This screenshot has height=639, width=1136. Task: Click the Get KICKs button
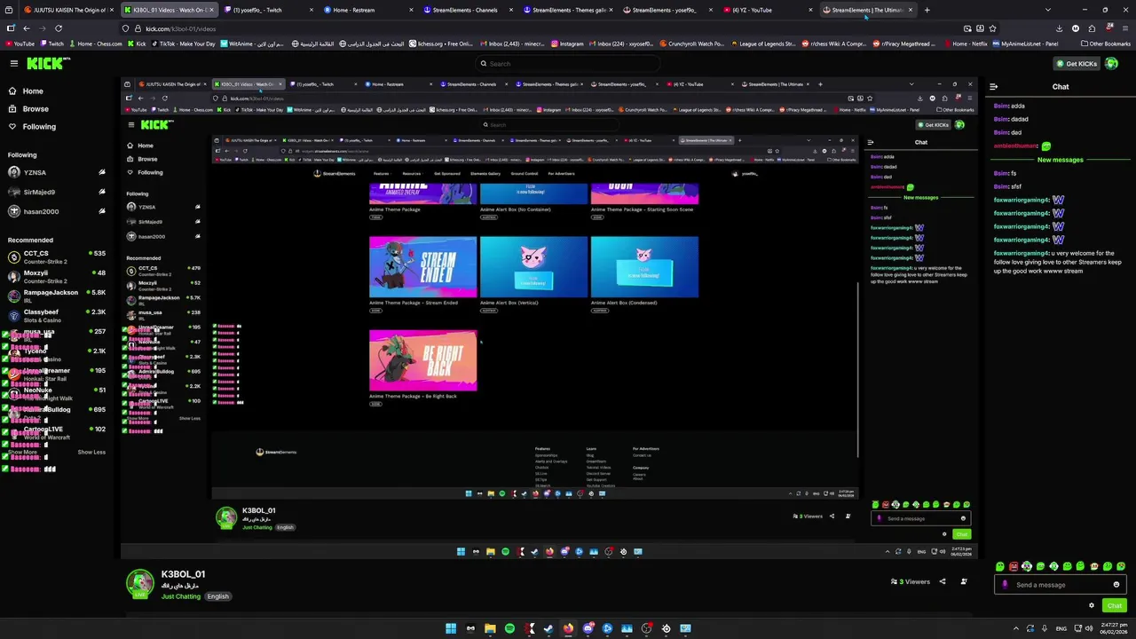[x=1076, y=64]
